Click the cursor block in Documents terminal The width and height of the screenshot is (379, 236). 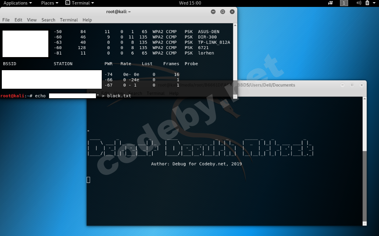pos(88,180)
